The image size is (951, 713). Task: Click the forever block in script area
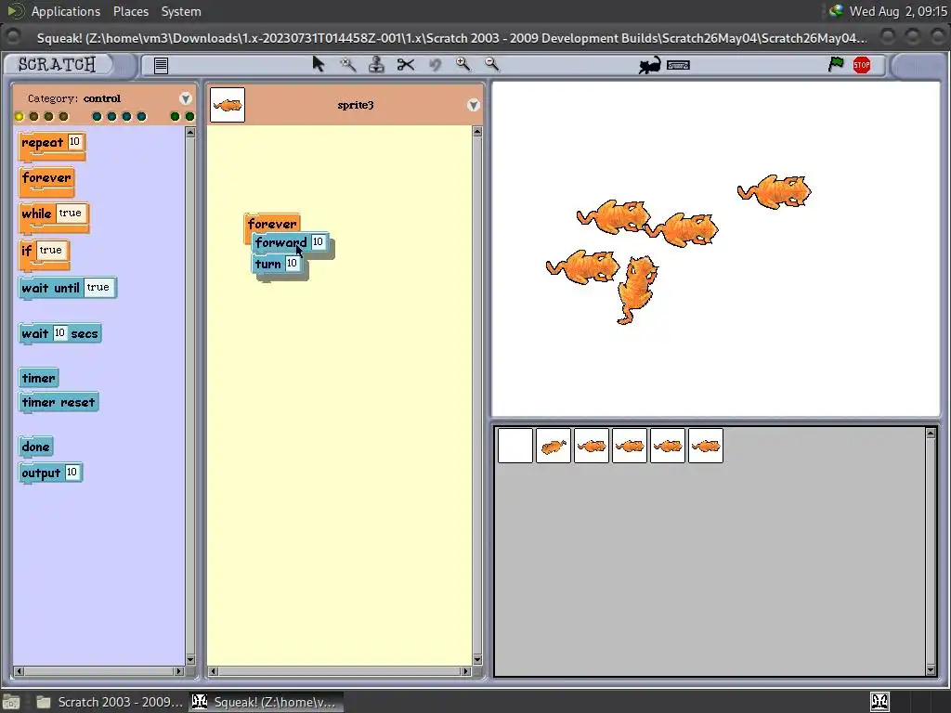(x=272, y=224)
